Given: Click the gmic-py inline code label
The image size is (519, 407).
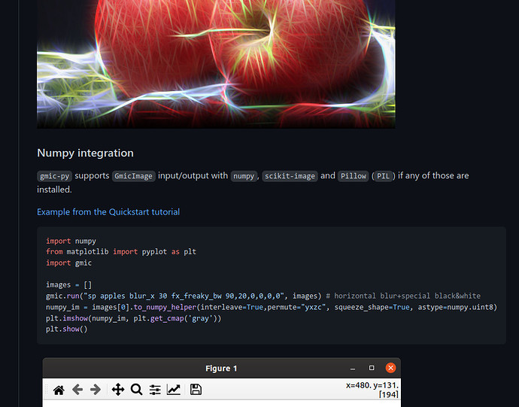Looking at the screenshot, I should (x=54, y=176).
